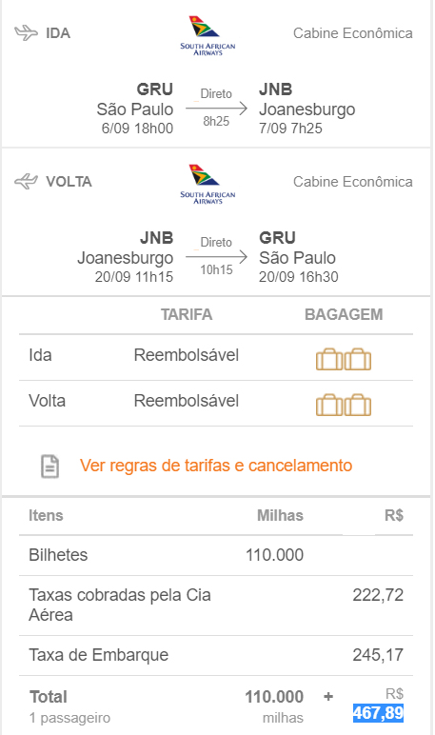Click the luggage icons in the Volta row

coord(344,405)
